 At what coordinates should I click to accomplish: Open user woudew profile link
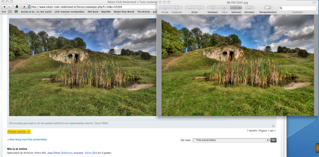coord(78,153)
